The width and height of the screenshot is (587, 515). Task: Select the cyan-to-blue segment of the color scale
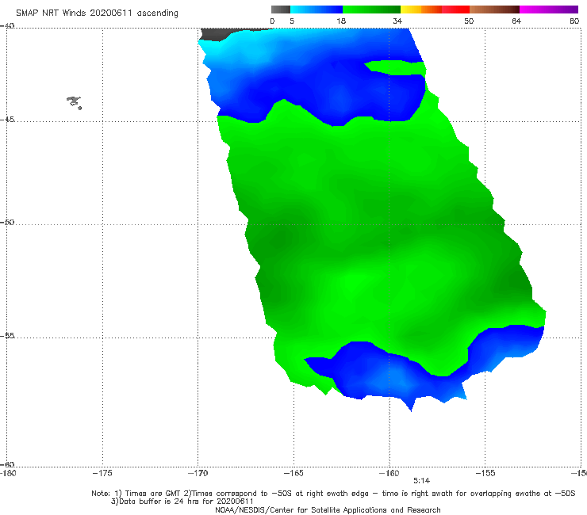click(317, 10)
